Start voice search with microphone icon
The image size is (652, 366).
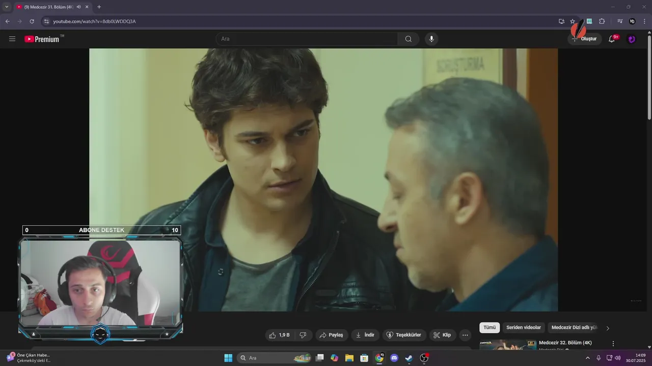pos(431,39)
